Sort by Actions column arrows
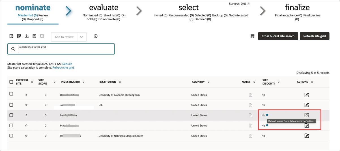 coord(312,82)
